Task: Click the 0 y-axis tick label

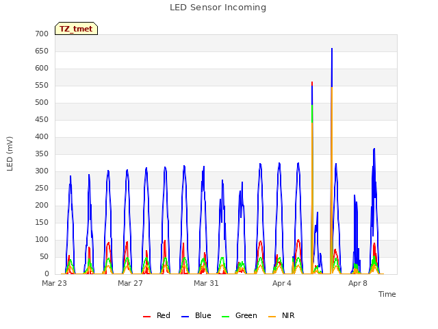Action: click(x=47, y=273)
